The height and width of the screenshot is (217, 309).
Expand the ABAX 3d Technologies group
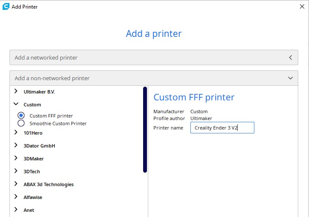16,184
